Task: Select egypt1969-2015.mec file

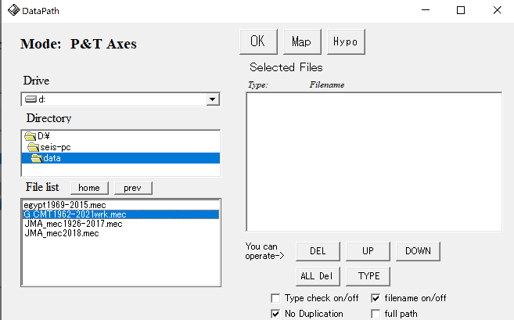Action: coord(120,205)
